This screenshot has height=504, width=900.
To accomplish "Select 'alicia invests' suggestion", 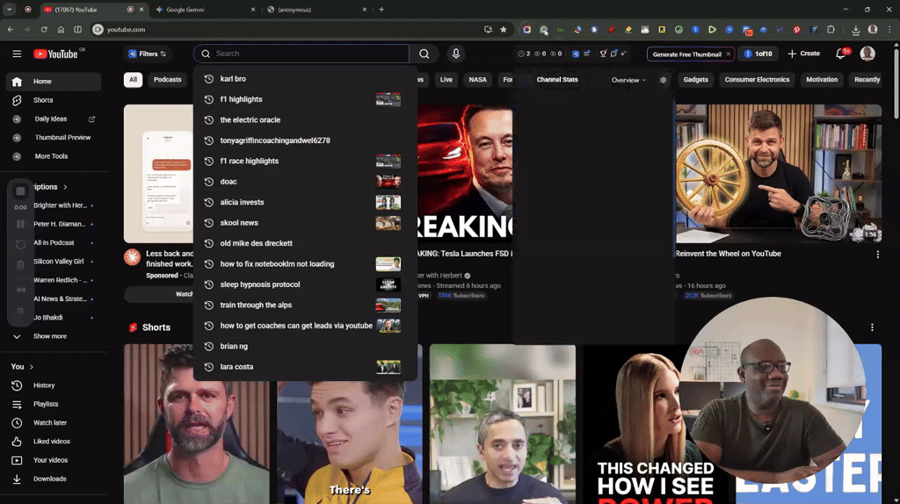I will pyautogui.click(x=305, y=203).
